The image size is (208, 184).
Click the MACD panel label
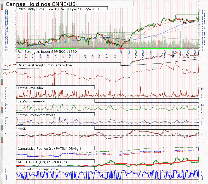tap(22, 129)
